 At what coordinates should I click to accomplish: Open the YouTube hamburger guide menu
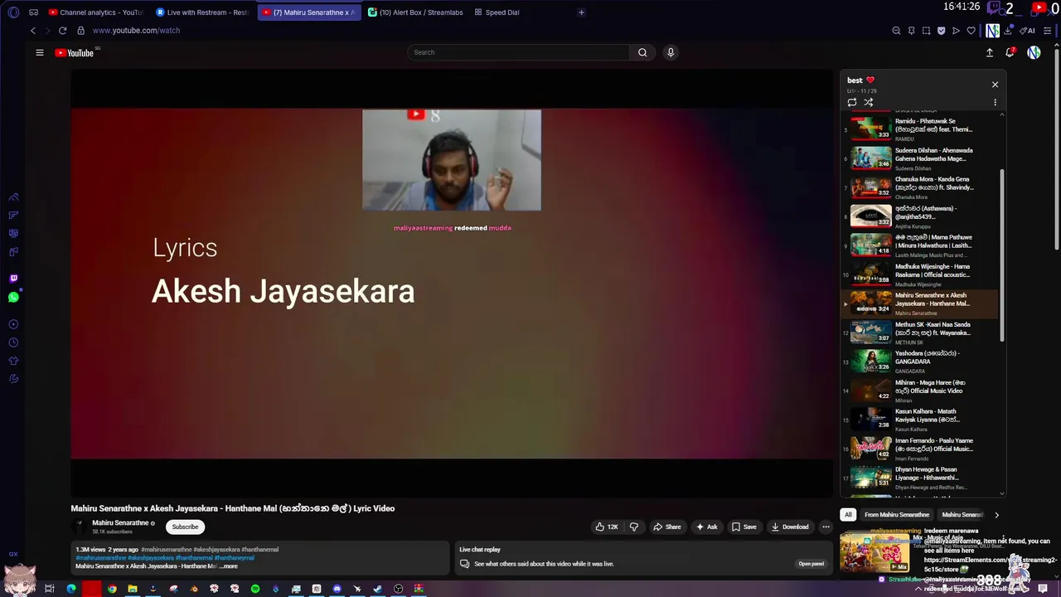click(x=39, y=52)
